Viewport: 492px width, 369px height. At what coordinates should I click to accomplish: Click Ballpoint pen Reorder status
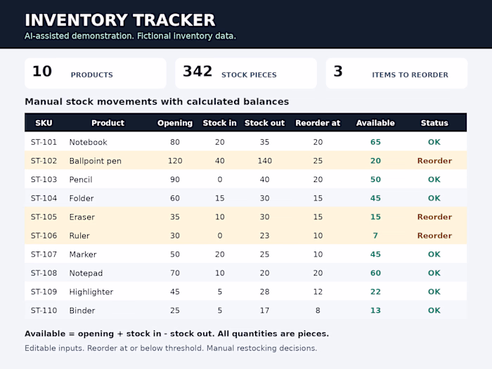[x=434, y=161]
